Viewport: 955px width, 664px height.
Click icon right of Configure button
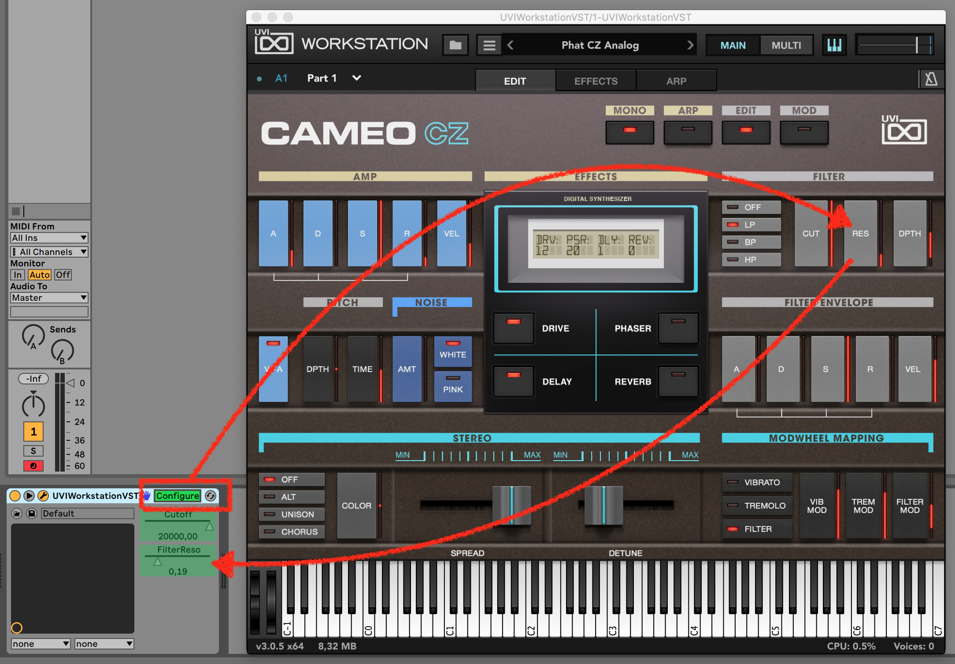(211, 496)
